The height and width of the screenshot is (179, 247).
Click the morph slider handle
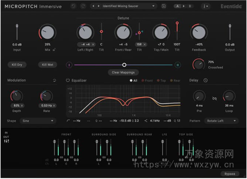pos(124,65)
